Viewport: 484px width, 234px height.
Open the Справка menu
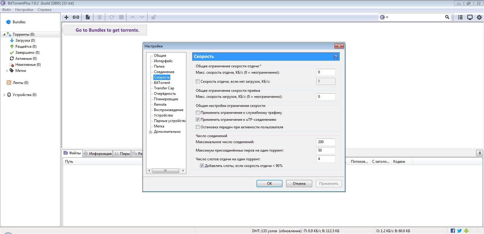coord(44,10)
